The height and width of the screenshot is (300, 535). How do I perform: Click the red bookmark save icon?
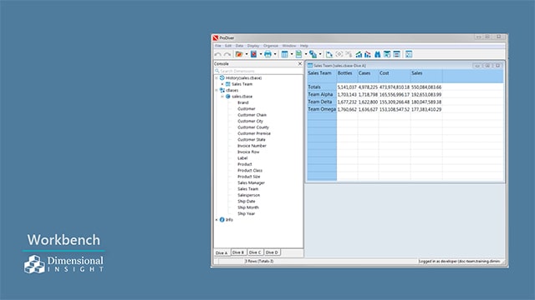click(x=253, y=54)
